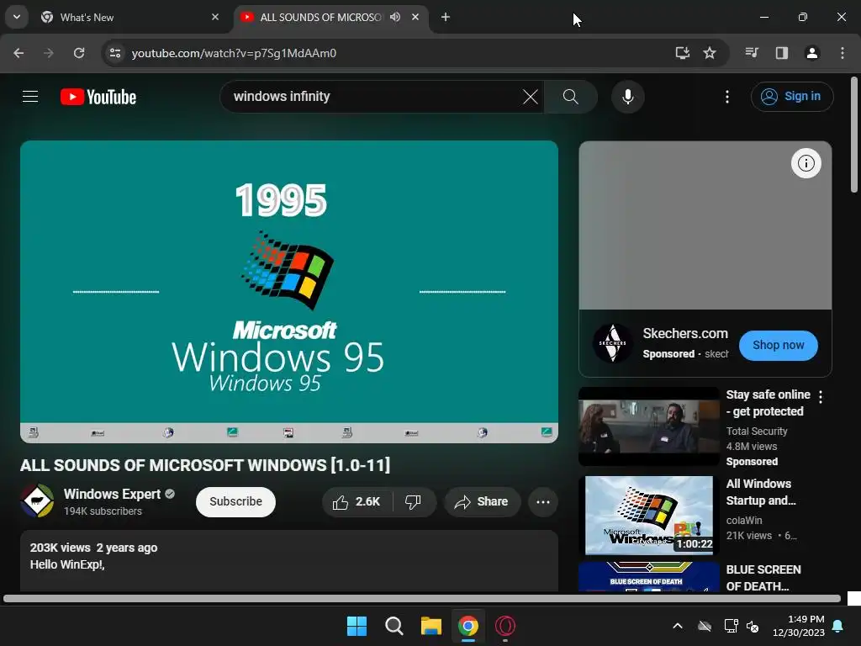Read the 194K subscribers text
This screenshot has width=861, height=646.
point(103,511)
